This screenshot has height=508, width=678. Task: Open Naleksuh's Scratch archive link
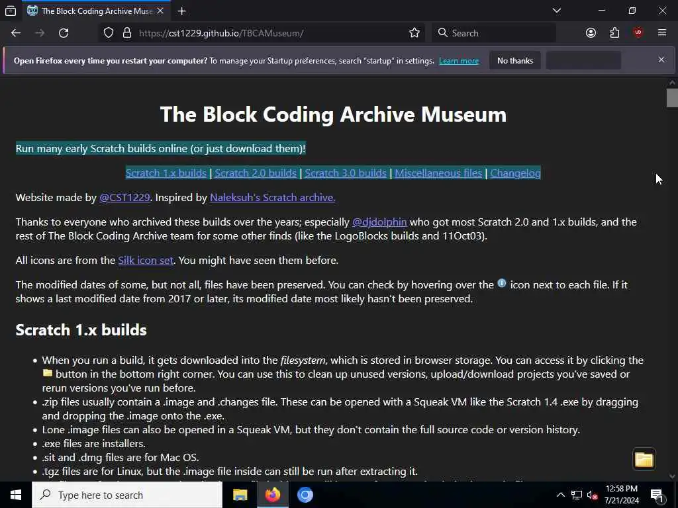(x=272, y=197)
